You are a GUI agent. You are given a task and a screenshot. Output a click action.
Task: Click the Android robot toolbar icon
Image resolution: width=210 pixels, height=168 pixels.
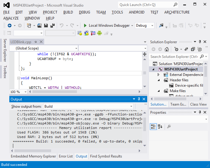tap(99, 33)
